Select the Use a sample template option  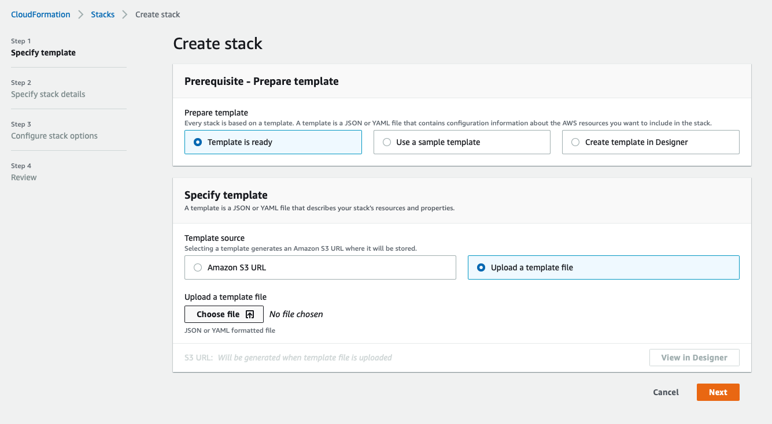click(461, 142)
